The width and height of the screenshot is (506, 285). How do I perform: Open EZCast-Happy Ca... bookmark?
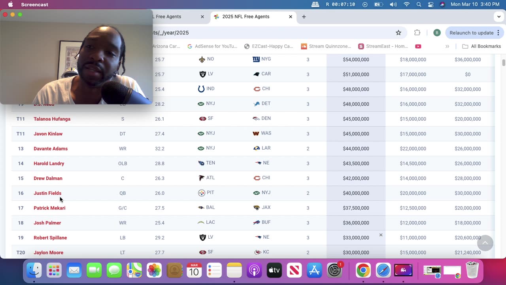click(x=269, y=46)
